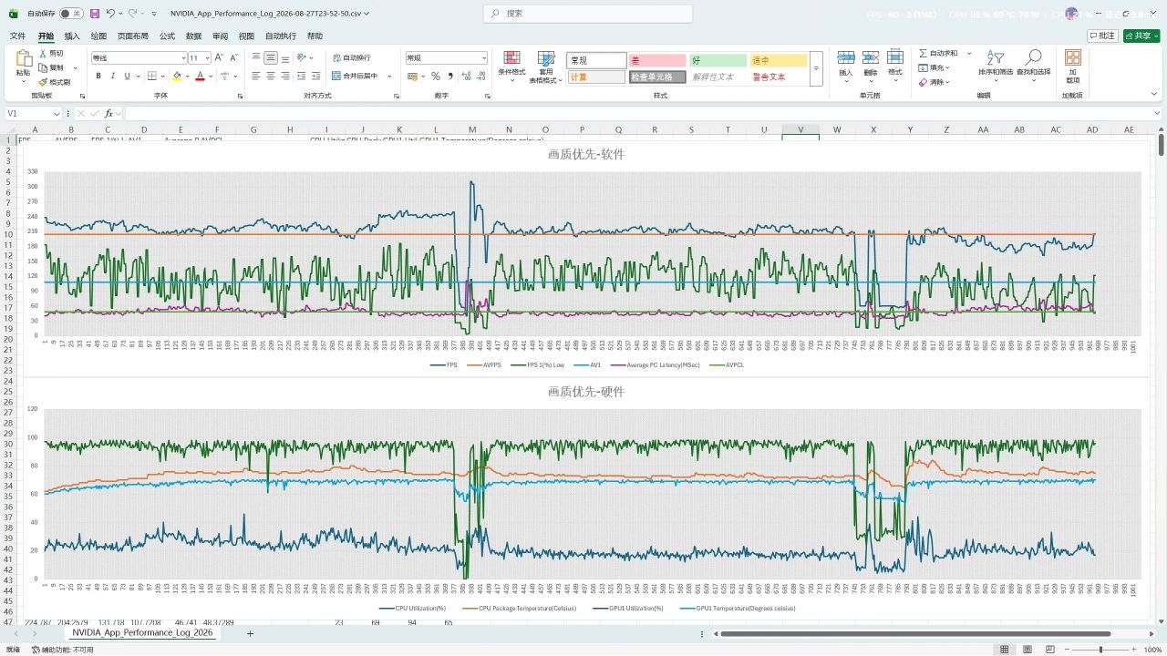The image size is (1167, 656).
Task: Toggle italic formatting button
Action: pos(112,76)
